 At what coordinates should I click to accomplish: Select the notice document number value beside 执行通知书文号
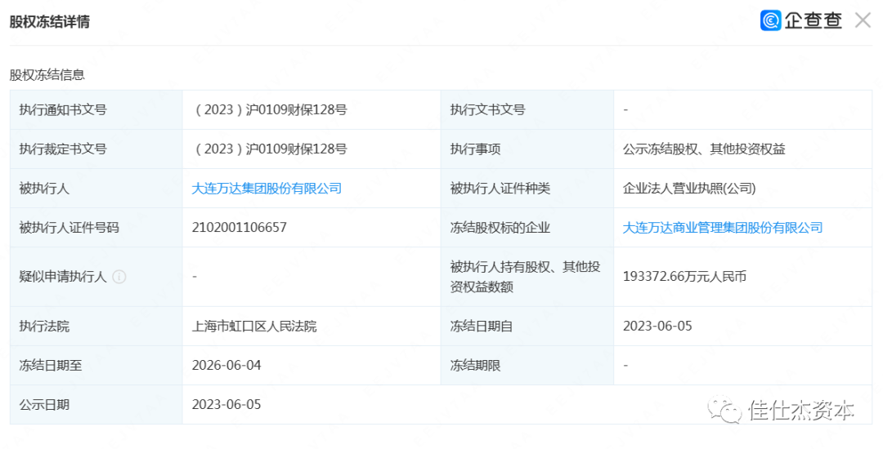tap(270, 109)
